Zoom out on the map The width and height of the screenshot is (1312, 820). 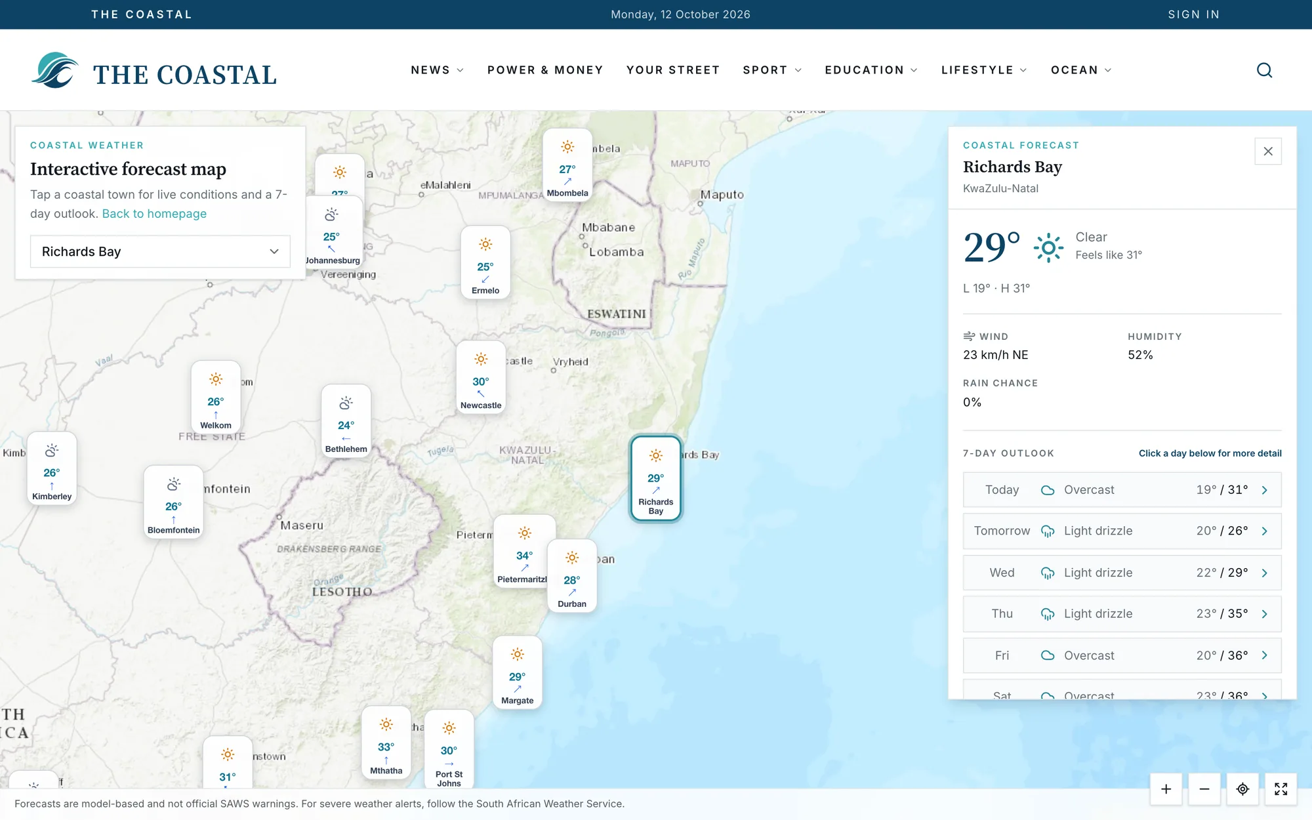(x=1204, y=789)
